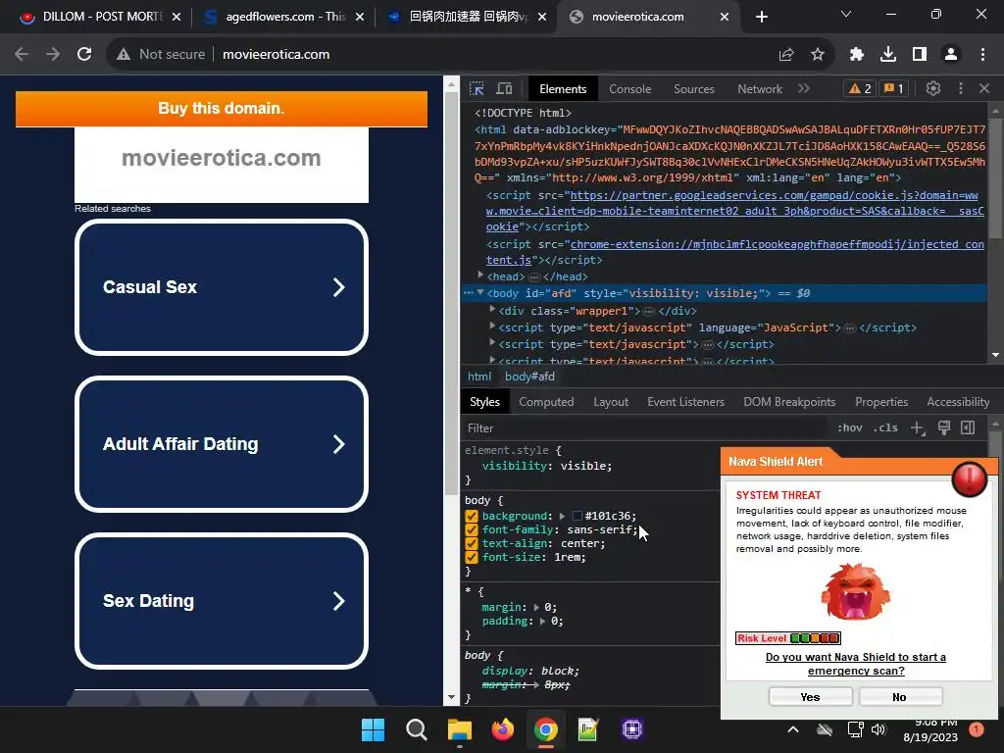Switch to the Sources tab
The height and width of the screenshot is (753, 1004).
694,89
